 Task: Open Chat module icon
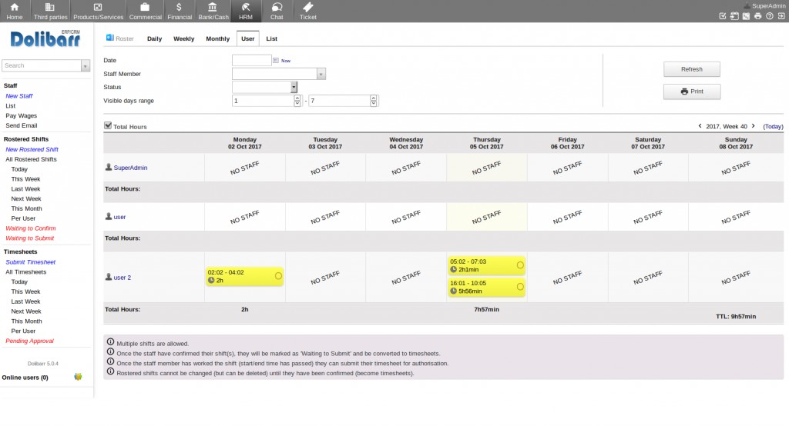point(277,7)
